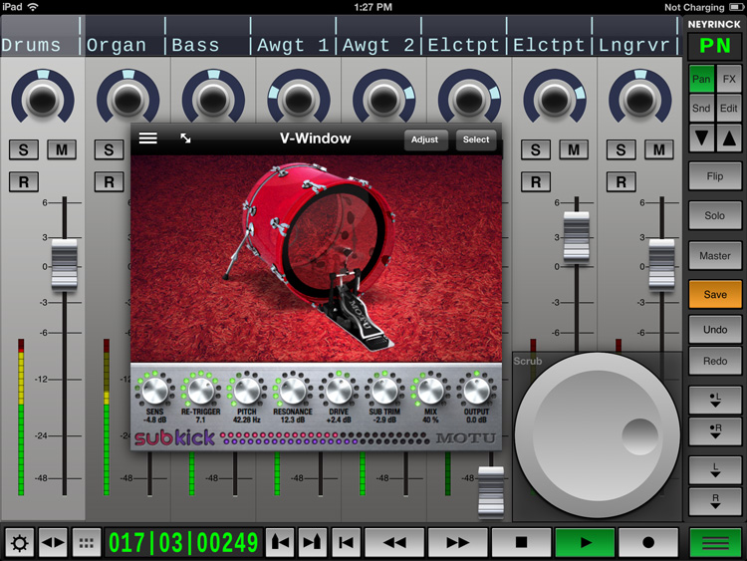Image resolution: width=747 pixels, height=561 pixels.
Task: Click the Master button
Action: 715,256
